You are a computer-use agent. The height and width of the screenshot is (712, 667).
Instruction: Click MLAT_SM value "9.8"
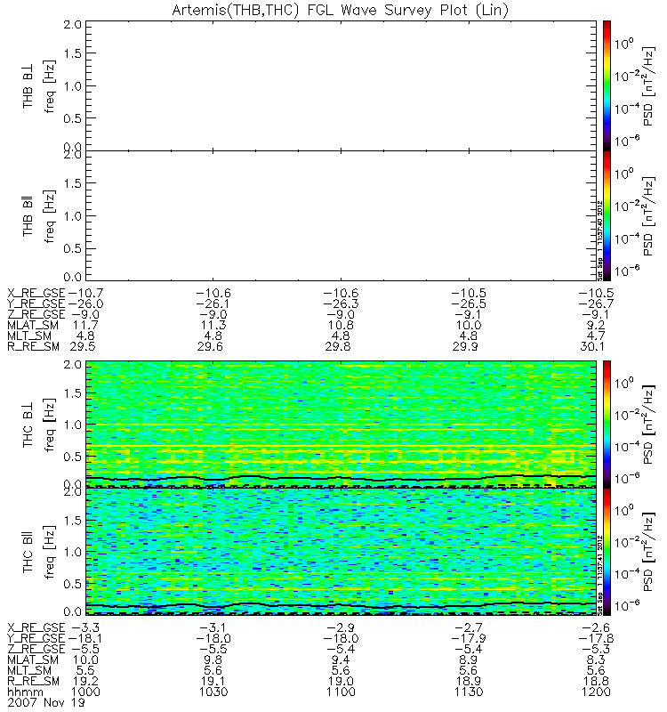pyautogui.click(x=213, y=659)
